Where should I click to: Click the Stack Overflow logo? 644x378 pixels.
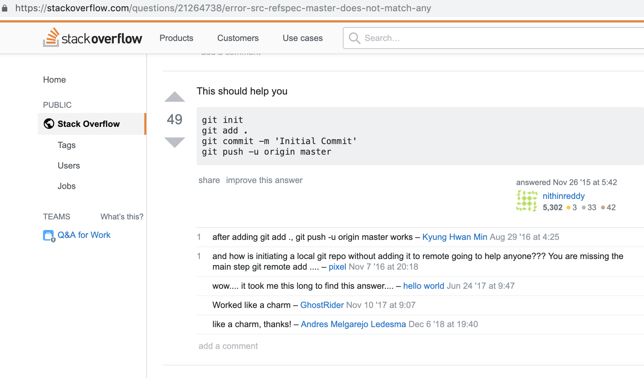(93, 38)
